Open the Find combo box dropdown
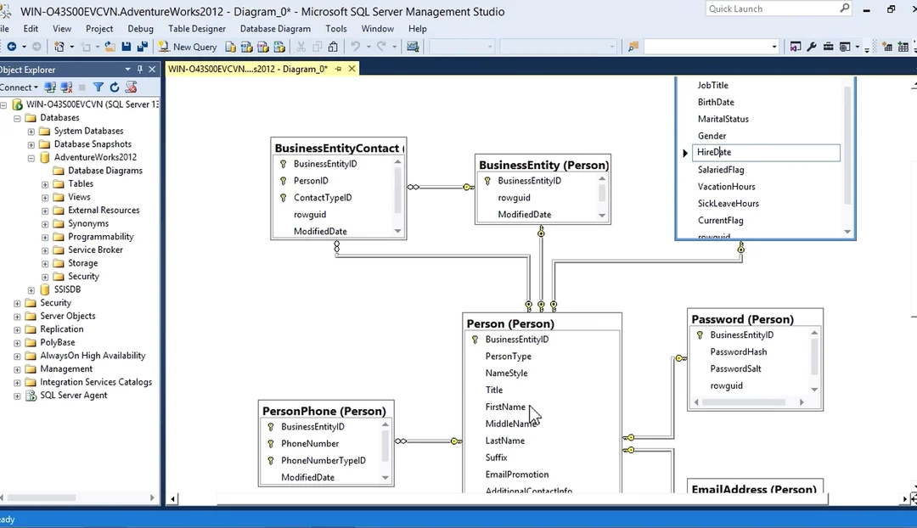 click(774, 47)
